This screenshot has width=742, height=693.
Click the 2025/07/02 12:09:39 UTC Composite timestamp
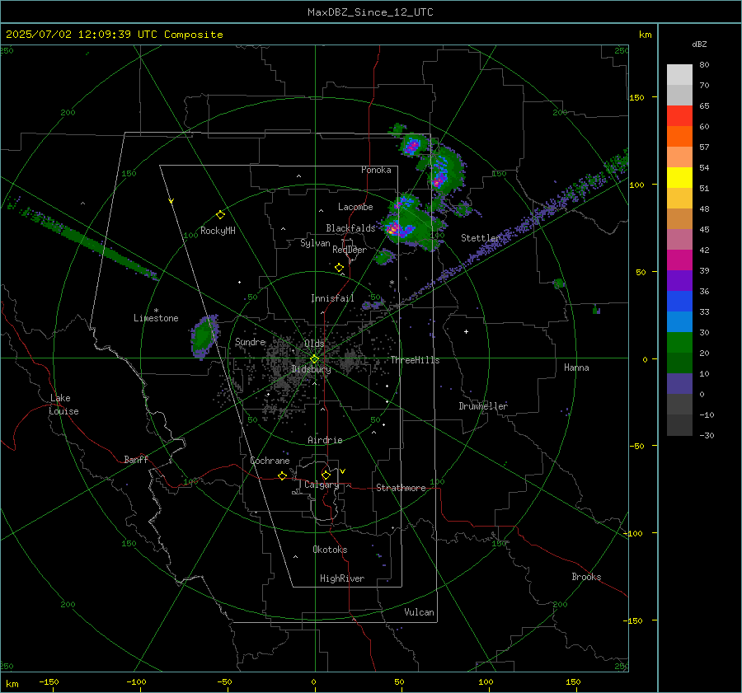click(x=114, y=35)
